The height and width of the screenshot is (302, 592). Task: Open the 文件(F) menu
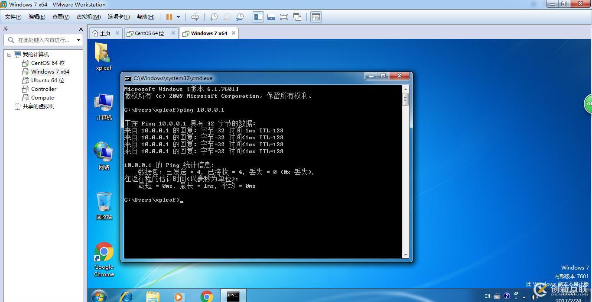[x=13, y=17]
